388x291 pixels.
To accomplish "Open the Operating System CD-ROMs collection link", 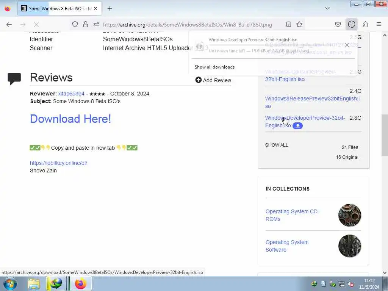I will (292, 215).
